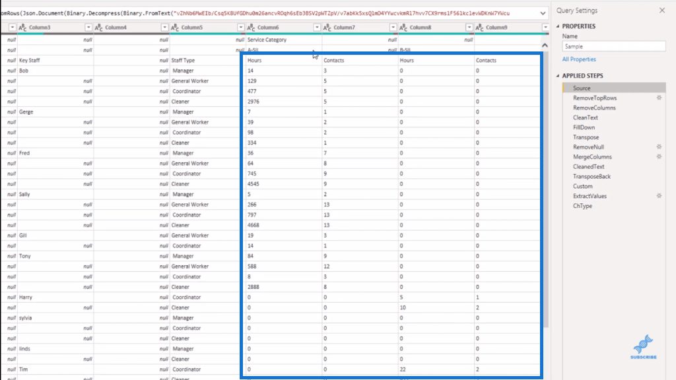Click the Staff Type cell

(x=208, y=60)
